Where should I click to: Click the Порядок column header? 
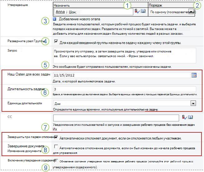(155, 5)
